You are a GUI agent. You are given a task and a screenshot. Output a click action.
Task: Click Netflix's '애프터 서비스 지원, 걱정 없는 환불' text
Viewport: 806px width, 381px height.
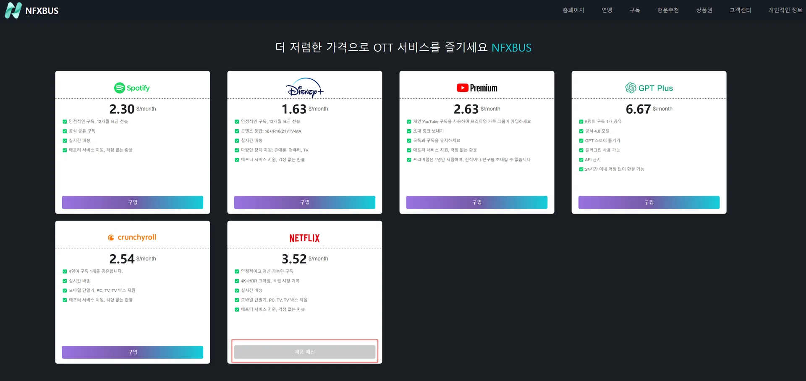tap(273, 310)
